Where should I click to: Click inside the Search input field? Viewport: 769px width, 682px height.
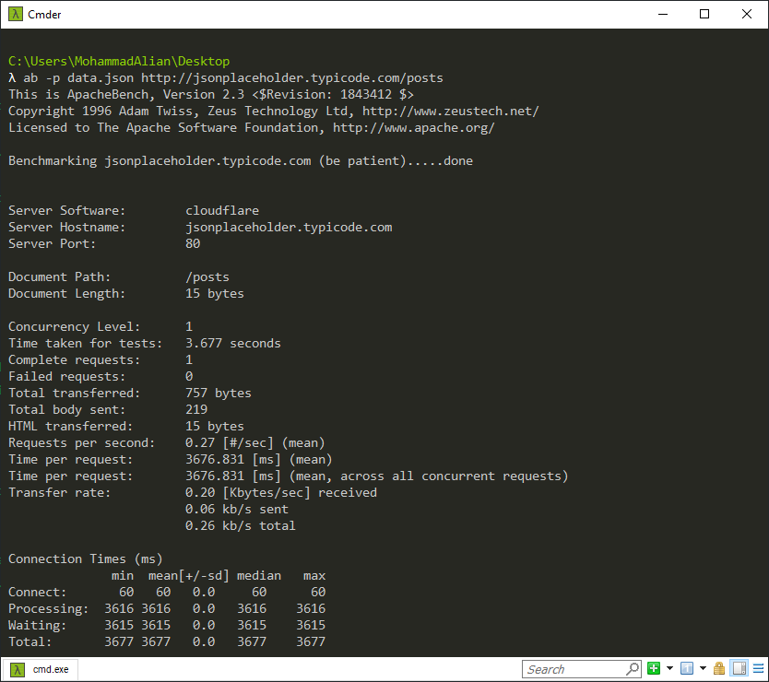click(x=574, y=669)
